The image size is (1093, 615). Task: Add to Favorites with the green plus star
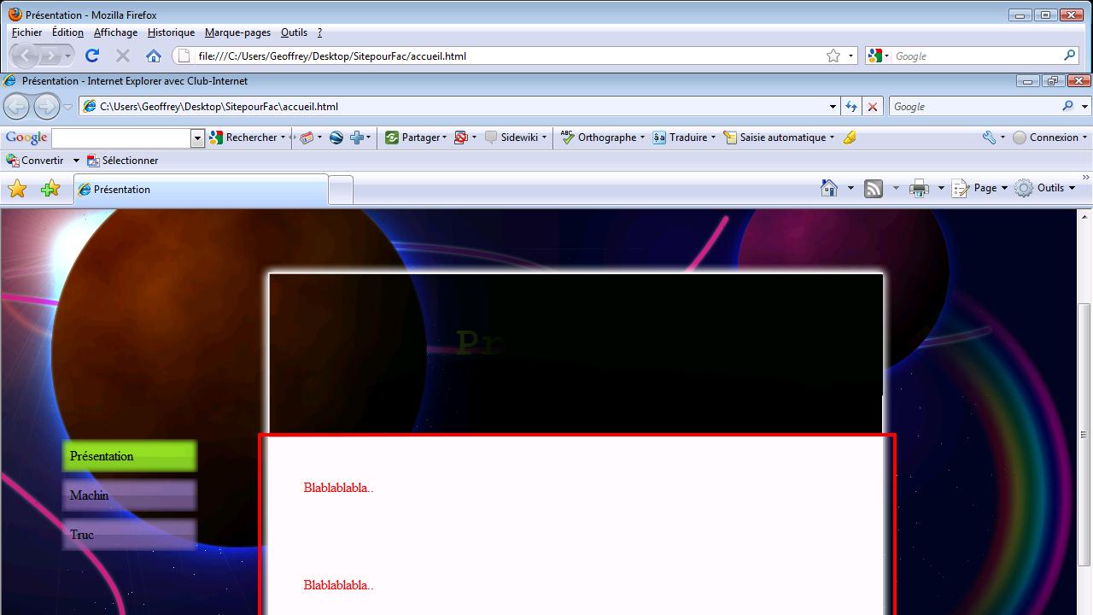coord(50,189)
